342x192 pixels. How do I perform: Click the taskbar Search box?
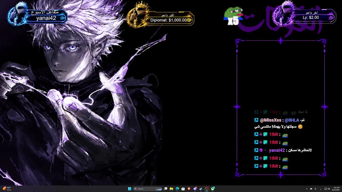click(x=148, y=189)
